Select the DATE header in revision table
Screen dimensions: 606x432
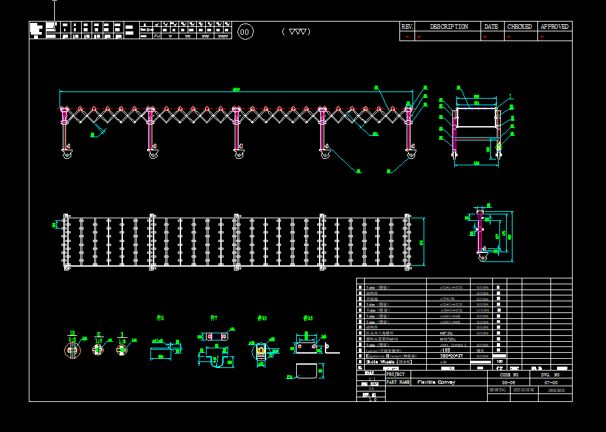point(491,27)
